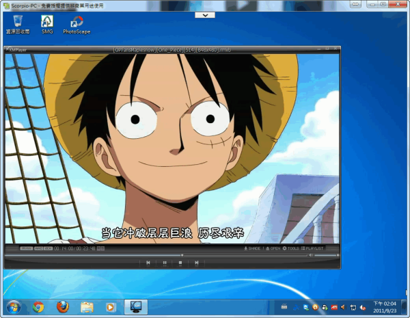Viewport: 410px width, 318px height.
Task: Click the orange circular tray icon
Action: (x=315, y=307)
